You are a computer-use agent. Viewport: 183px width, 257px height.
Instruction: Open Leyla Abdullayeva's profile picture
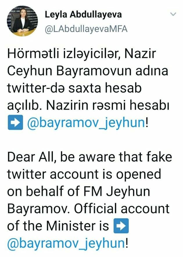(x=22, y=21)
